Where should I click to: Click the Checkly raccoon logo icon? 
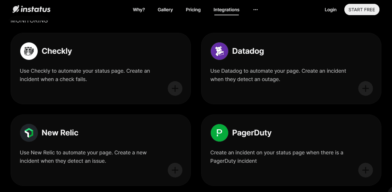coord(29,51)
